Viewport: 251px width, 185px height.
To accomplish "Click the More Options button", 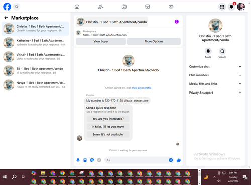I will coord(154,41).
